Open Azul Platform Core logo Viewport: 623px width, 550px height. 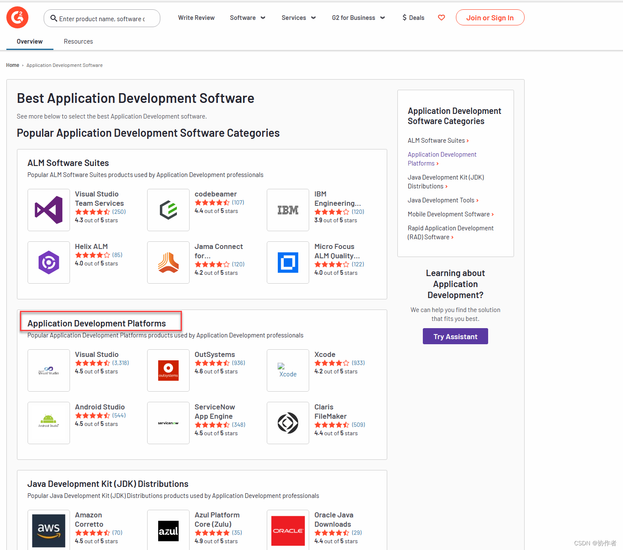coord(168,531)
